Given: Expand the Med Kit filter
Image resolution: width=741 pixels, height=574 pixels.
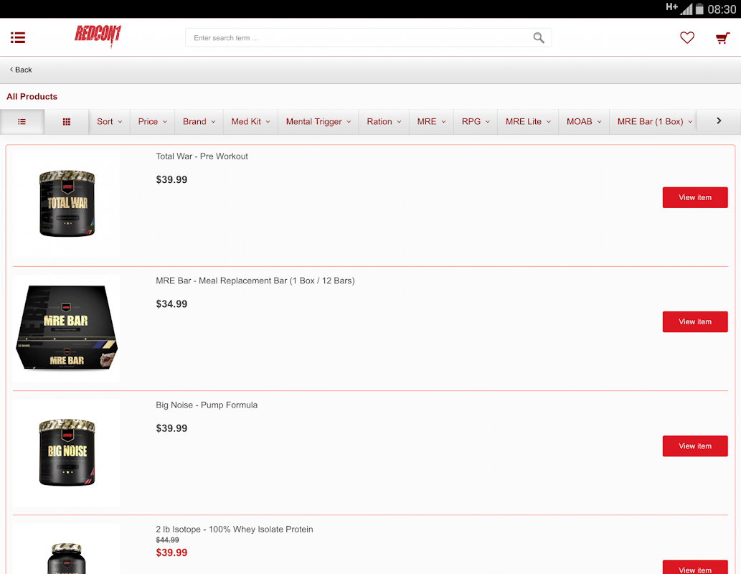Looking at the screenshot, I should 250,122.
